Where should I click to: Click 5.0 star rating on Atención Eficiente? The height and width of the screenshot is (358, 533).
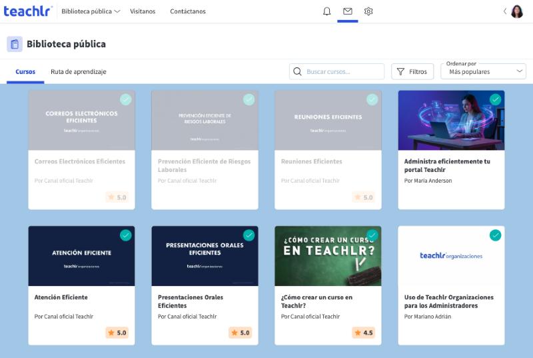click(x=117, y=333)
